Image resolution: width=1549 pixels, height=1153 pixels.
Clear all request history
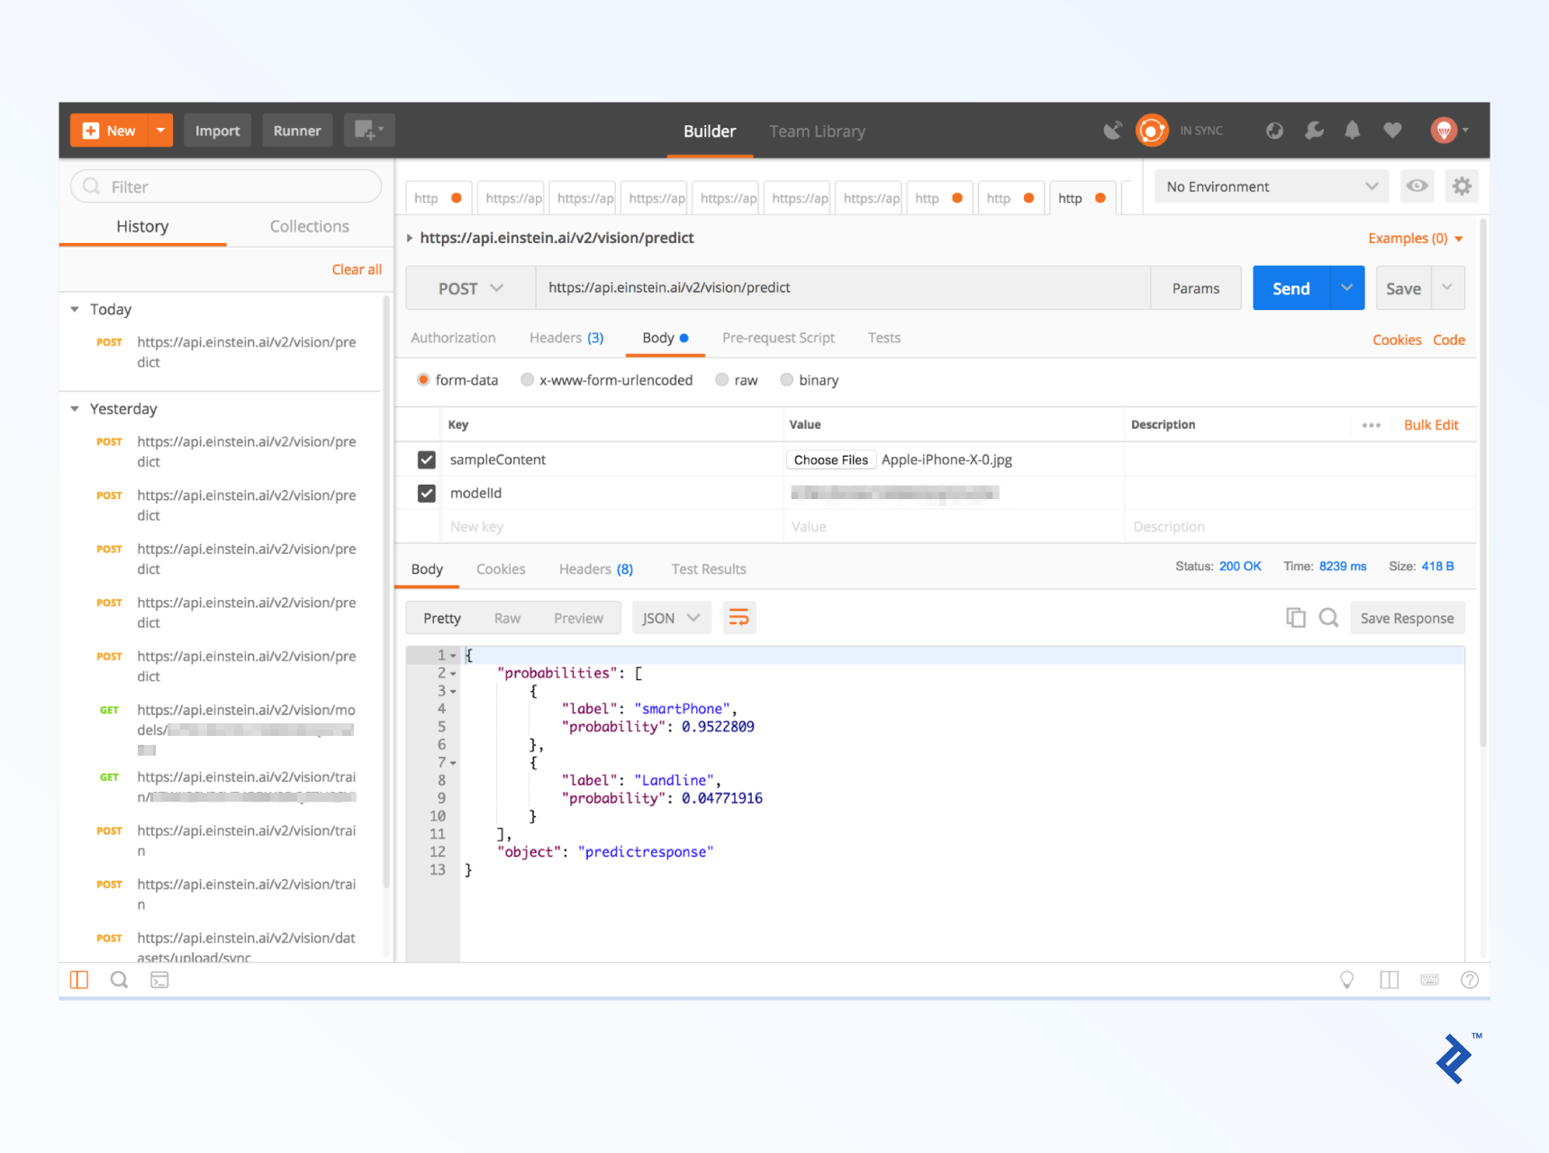(x=357, y=268)
